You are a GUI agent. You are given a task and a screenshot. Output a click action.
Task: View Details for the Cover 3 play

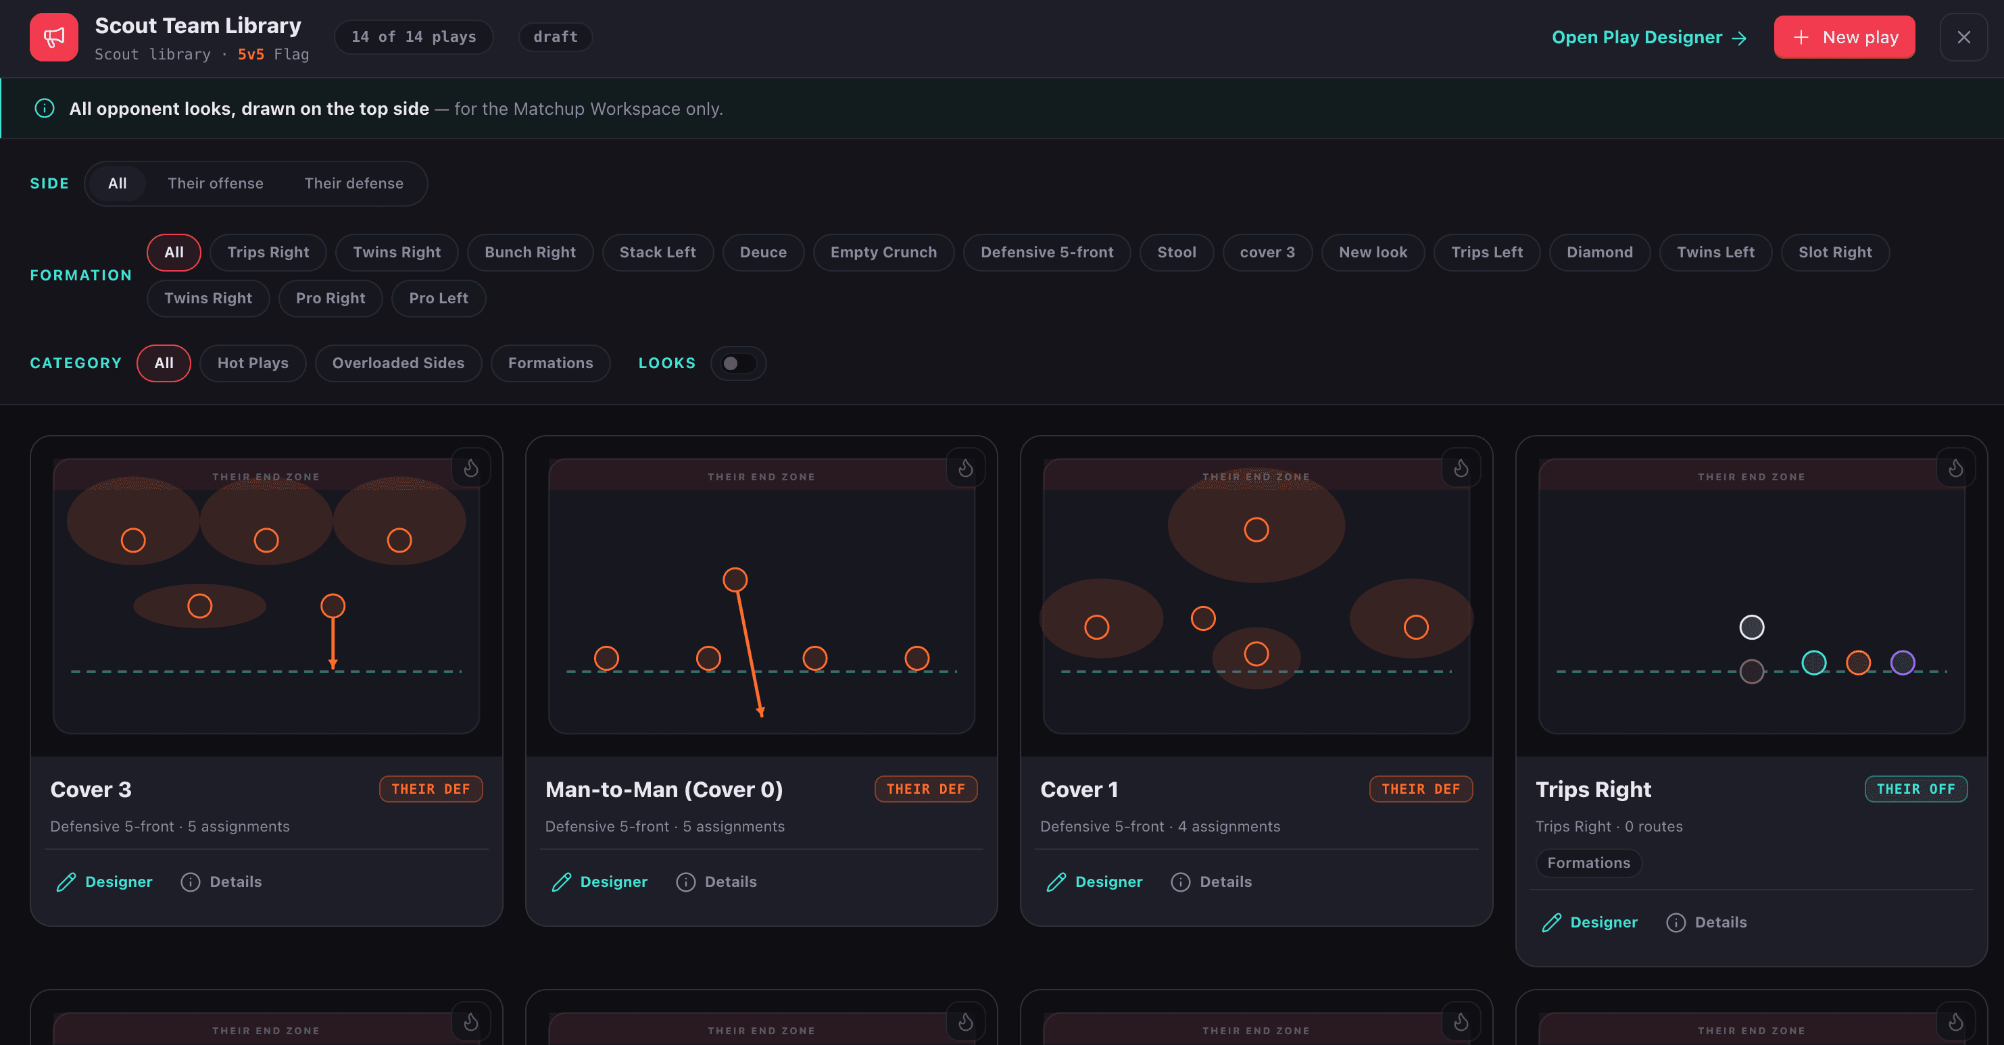tap(221, 882)
